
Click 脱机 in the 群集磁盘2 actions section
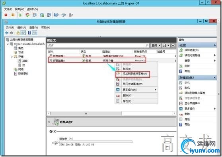187,88
